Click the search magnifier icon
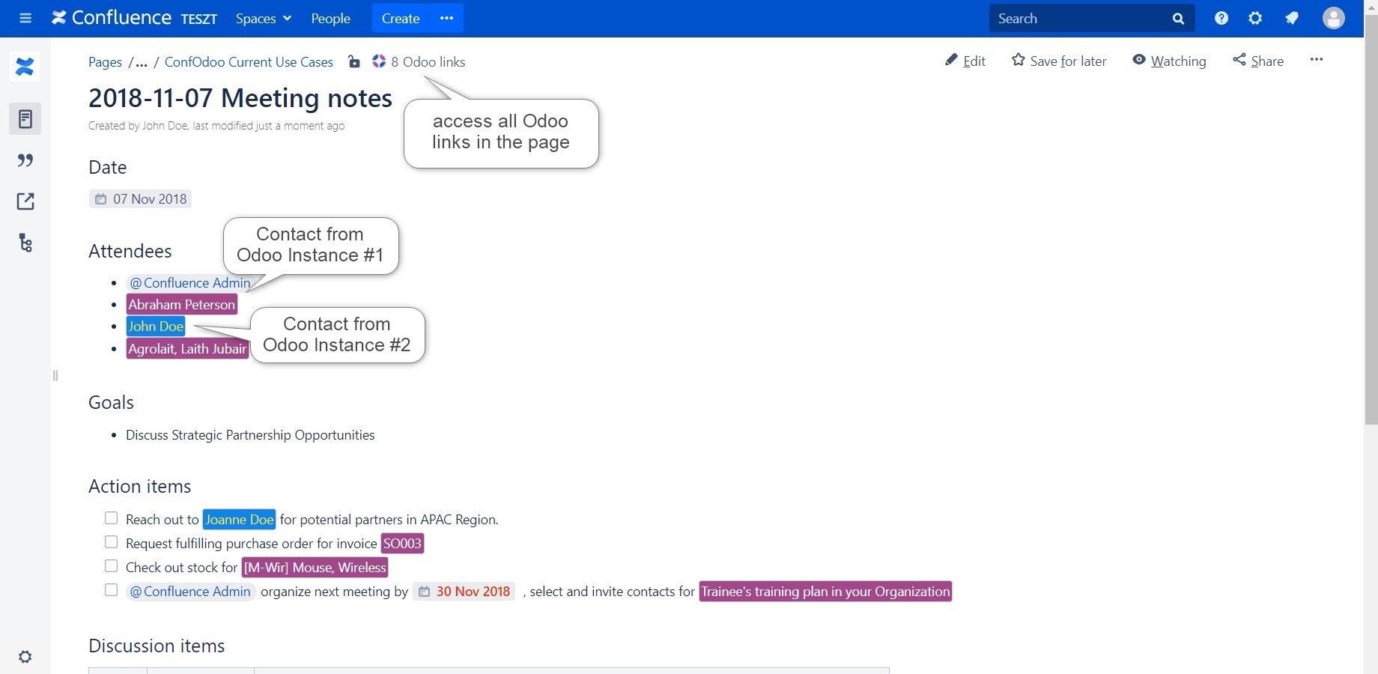Viewport: 1378px width, 674px height. (1178, 19)
